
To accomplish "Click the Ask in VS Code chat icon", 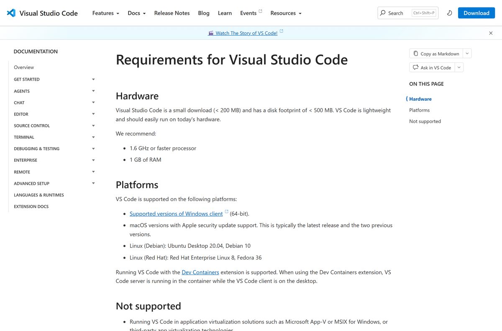I will 415,67.
